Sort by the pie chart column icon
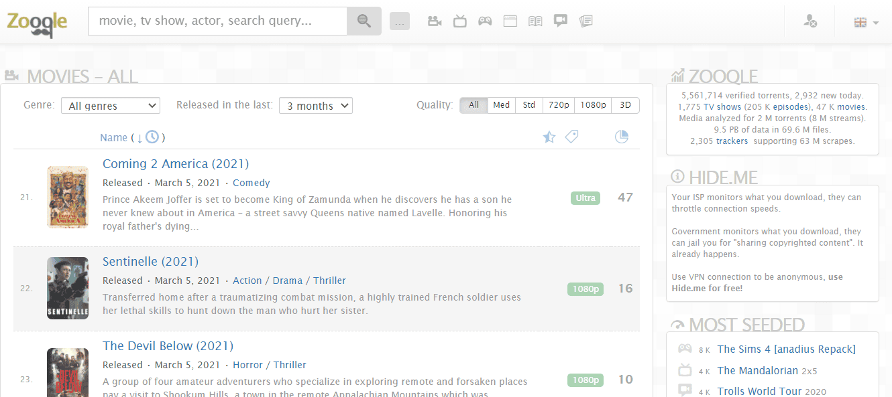892x397 pixels. point(622,137)
